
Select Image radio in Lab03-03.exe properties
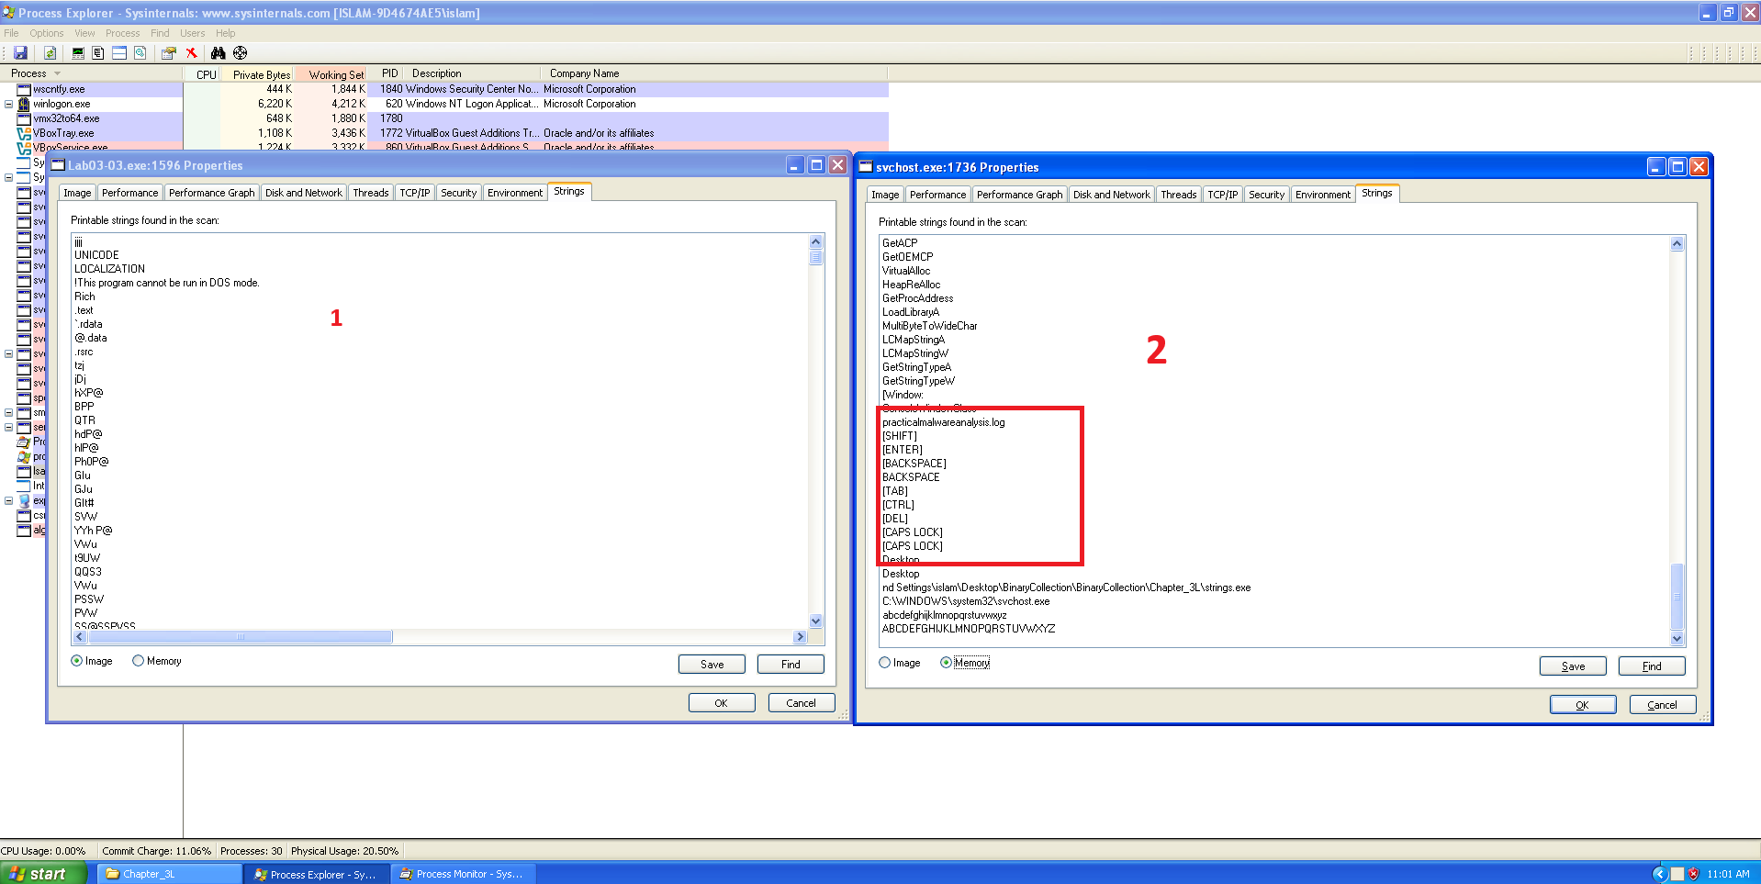pos(77,661)
